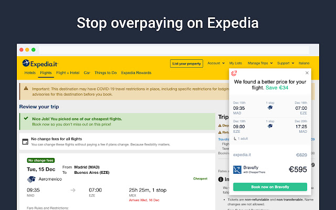The image size is (336, 210).
Task: Click the yellow macOS minimize dot
Action: pos(27,50)
